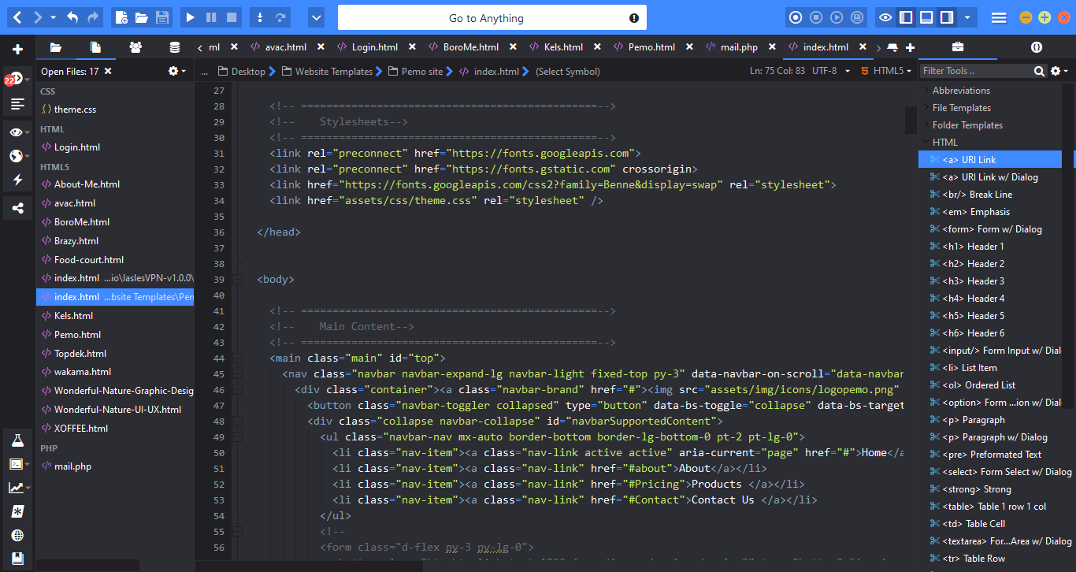Select the <table> Table 1 row snippet
1076x572 pixels.
[x=993, y=507]
